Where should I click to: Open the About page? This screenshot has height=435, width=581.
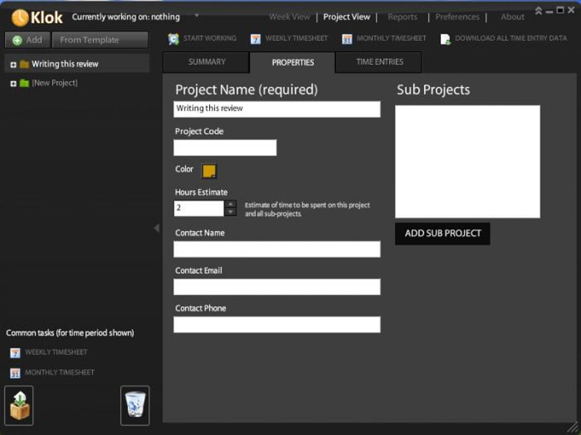coord(513,16)
